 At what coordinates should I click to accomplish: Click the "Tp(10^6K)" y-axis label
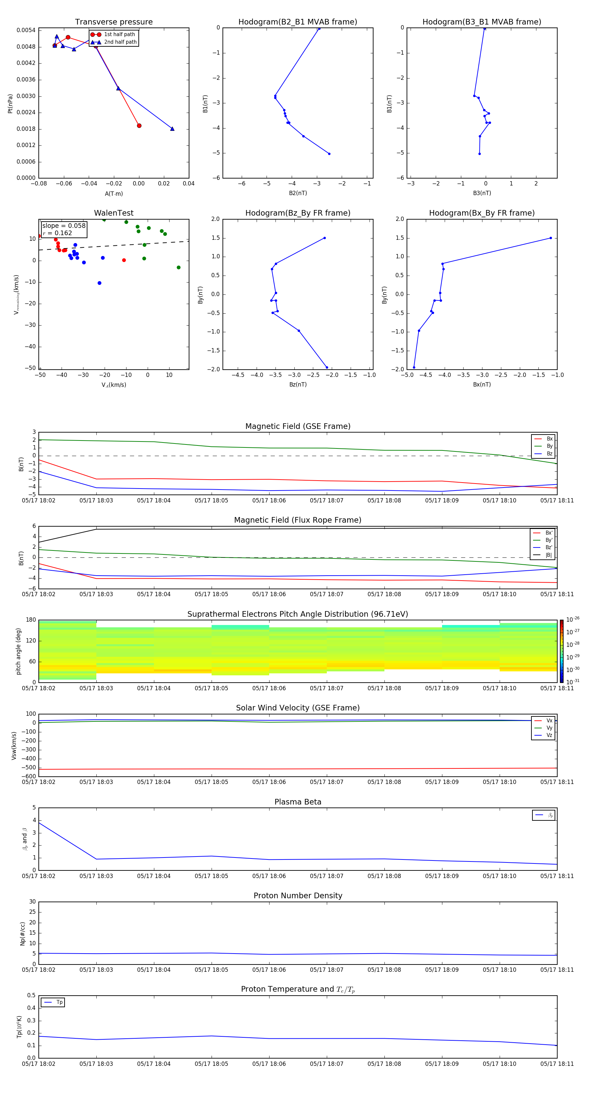(x=19, y=1027)
